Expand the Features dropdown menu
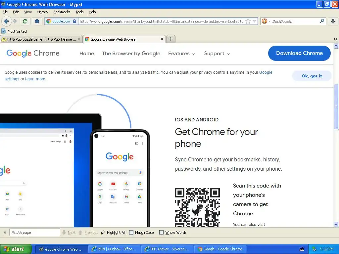 point(182,54)
